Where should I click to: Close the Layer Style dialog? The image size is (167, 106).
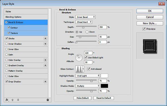[x=162, y=4]
